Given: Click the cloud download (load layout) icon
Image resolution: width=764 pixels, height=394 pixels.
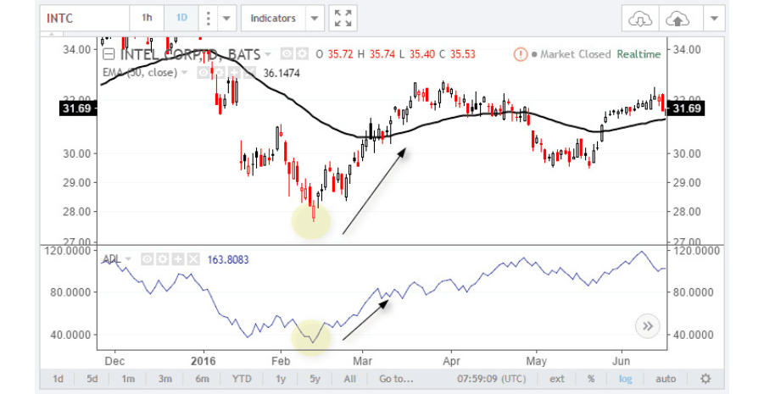Looking at the screenshot, I should 640,19.
